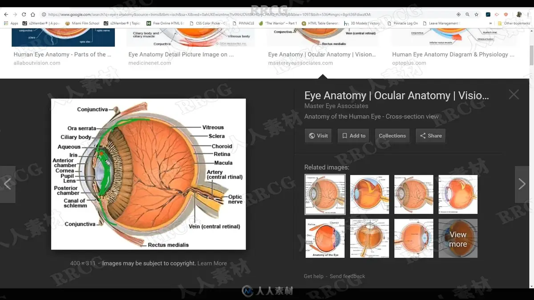
Task: Click the browser forward arrow
Action: point(15,15)
